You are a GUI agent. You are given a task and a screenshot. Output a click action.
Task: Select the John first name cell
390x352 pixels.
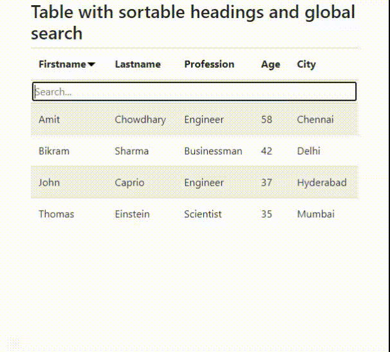49,182
